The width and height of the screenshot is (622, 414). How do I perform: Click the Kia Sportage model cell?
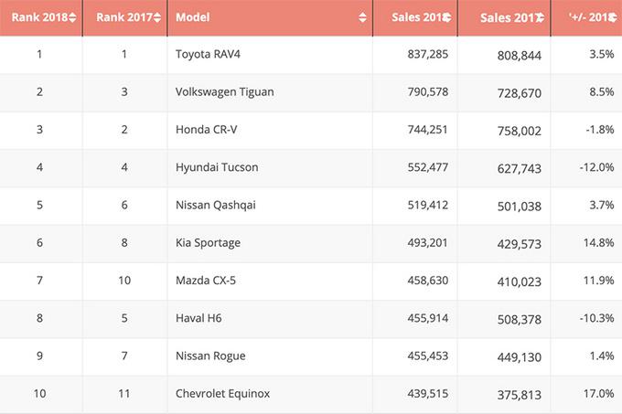tap(209, 242)
